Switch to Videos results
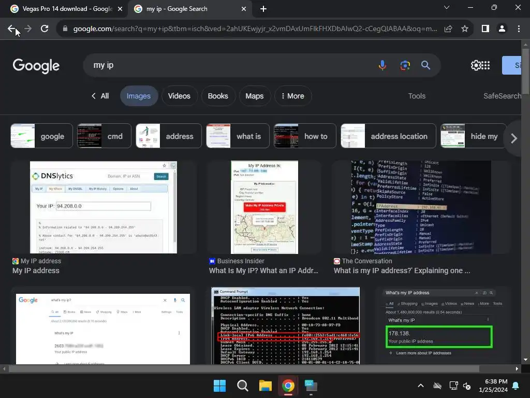This screenshot has height=398, width=530. tap(179, 96)
